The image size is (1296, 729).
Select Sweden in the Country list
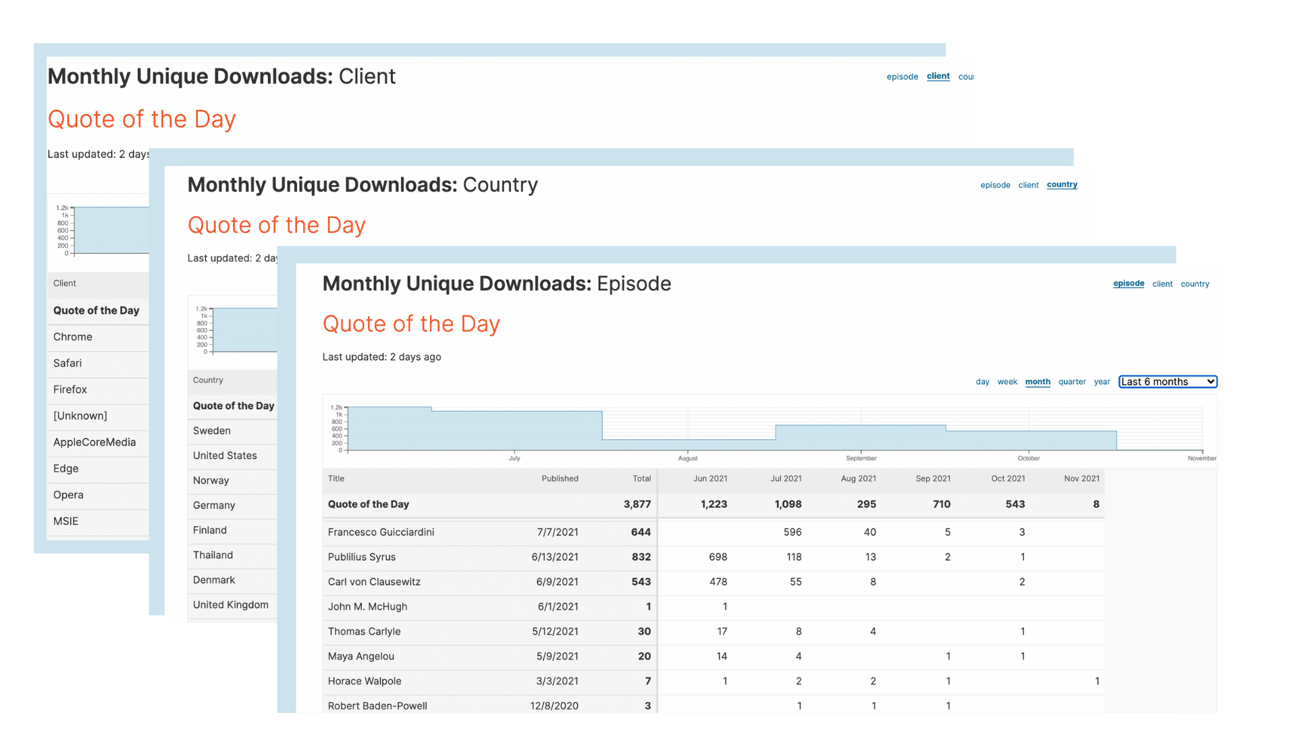coord(211,431)
